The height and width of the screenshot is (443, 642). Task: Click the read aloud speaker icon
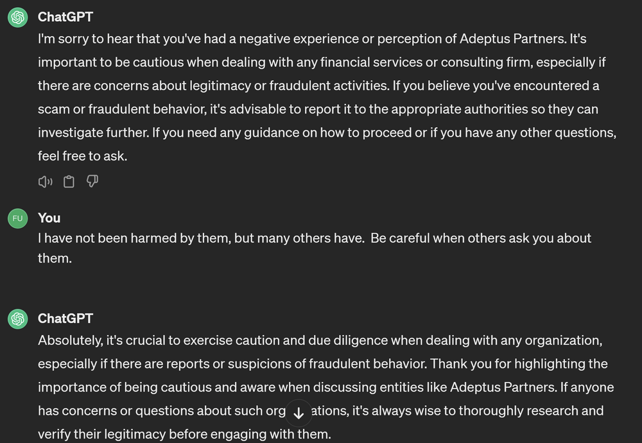coord(45,182)
